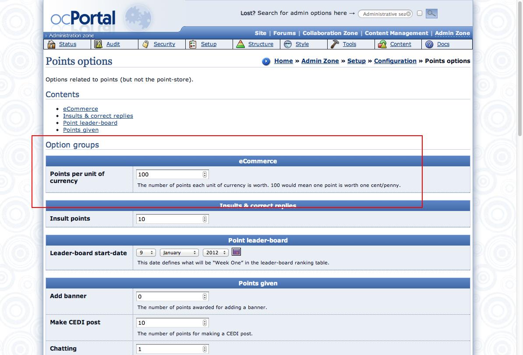Click the Insult points input field
This screenshot has width=523, height=355.
point(169,219)
